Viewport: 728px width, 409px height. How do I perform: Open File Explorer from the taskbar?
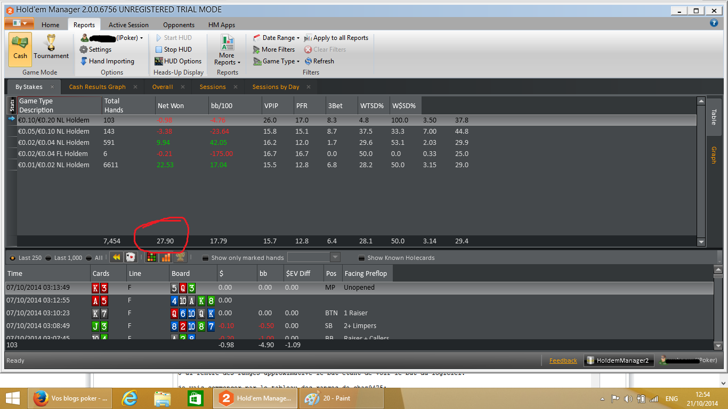click(162, 398)
